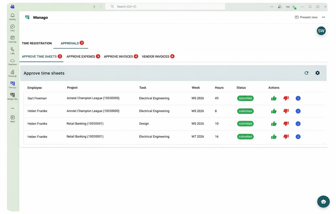Screen dimensions: 336x214
Task: Click the Hours column header
Action: click(x=219, y=88)
